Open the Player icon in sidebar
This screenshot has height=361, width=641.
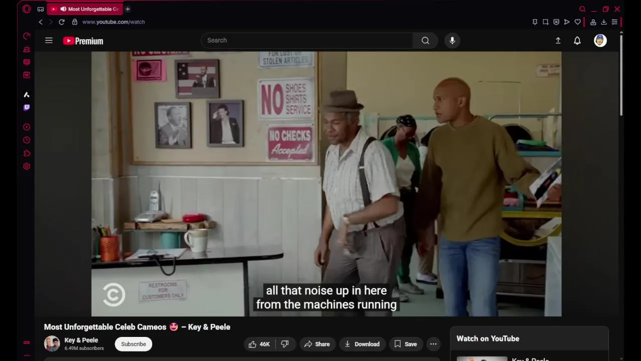pos(27,127)
